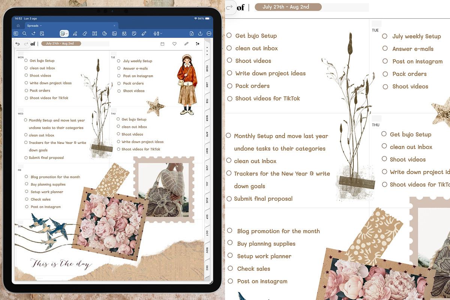Open the home library icon in GoodNotes
The image size is (450, 300).
click(18, 25)
